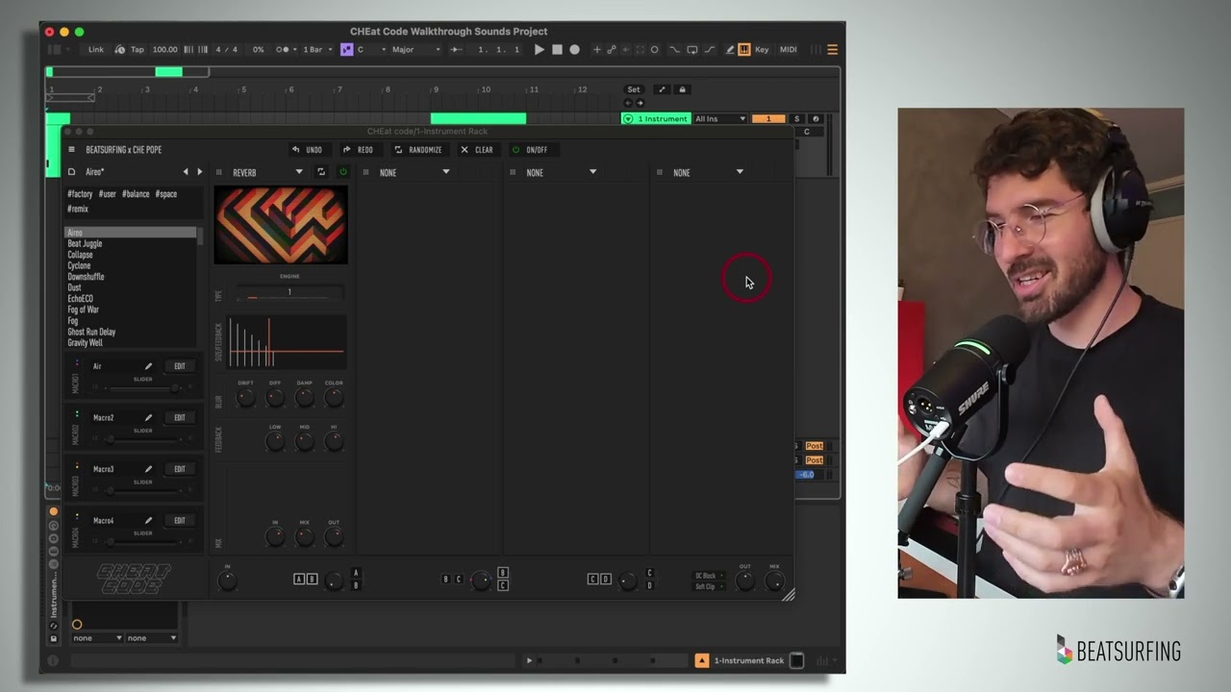1231x692 pixels.
Task: Click the Reverb maze artwork thumbnail
Action: coord(280,225)
